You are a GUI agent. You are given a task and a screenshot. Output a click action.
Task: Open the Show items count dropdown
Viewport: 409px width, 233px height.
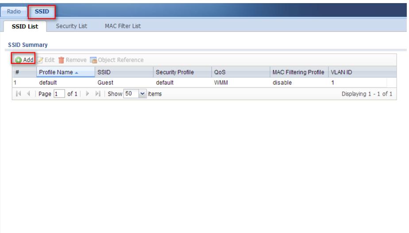(x=142, y=93)
